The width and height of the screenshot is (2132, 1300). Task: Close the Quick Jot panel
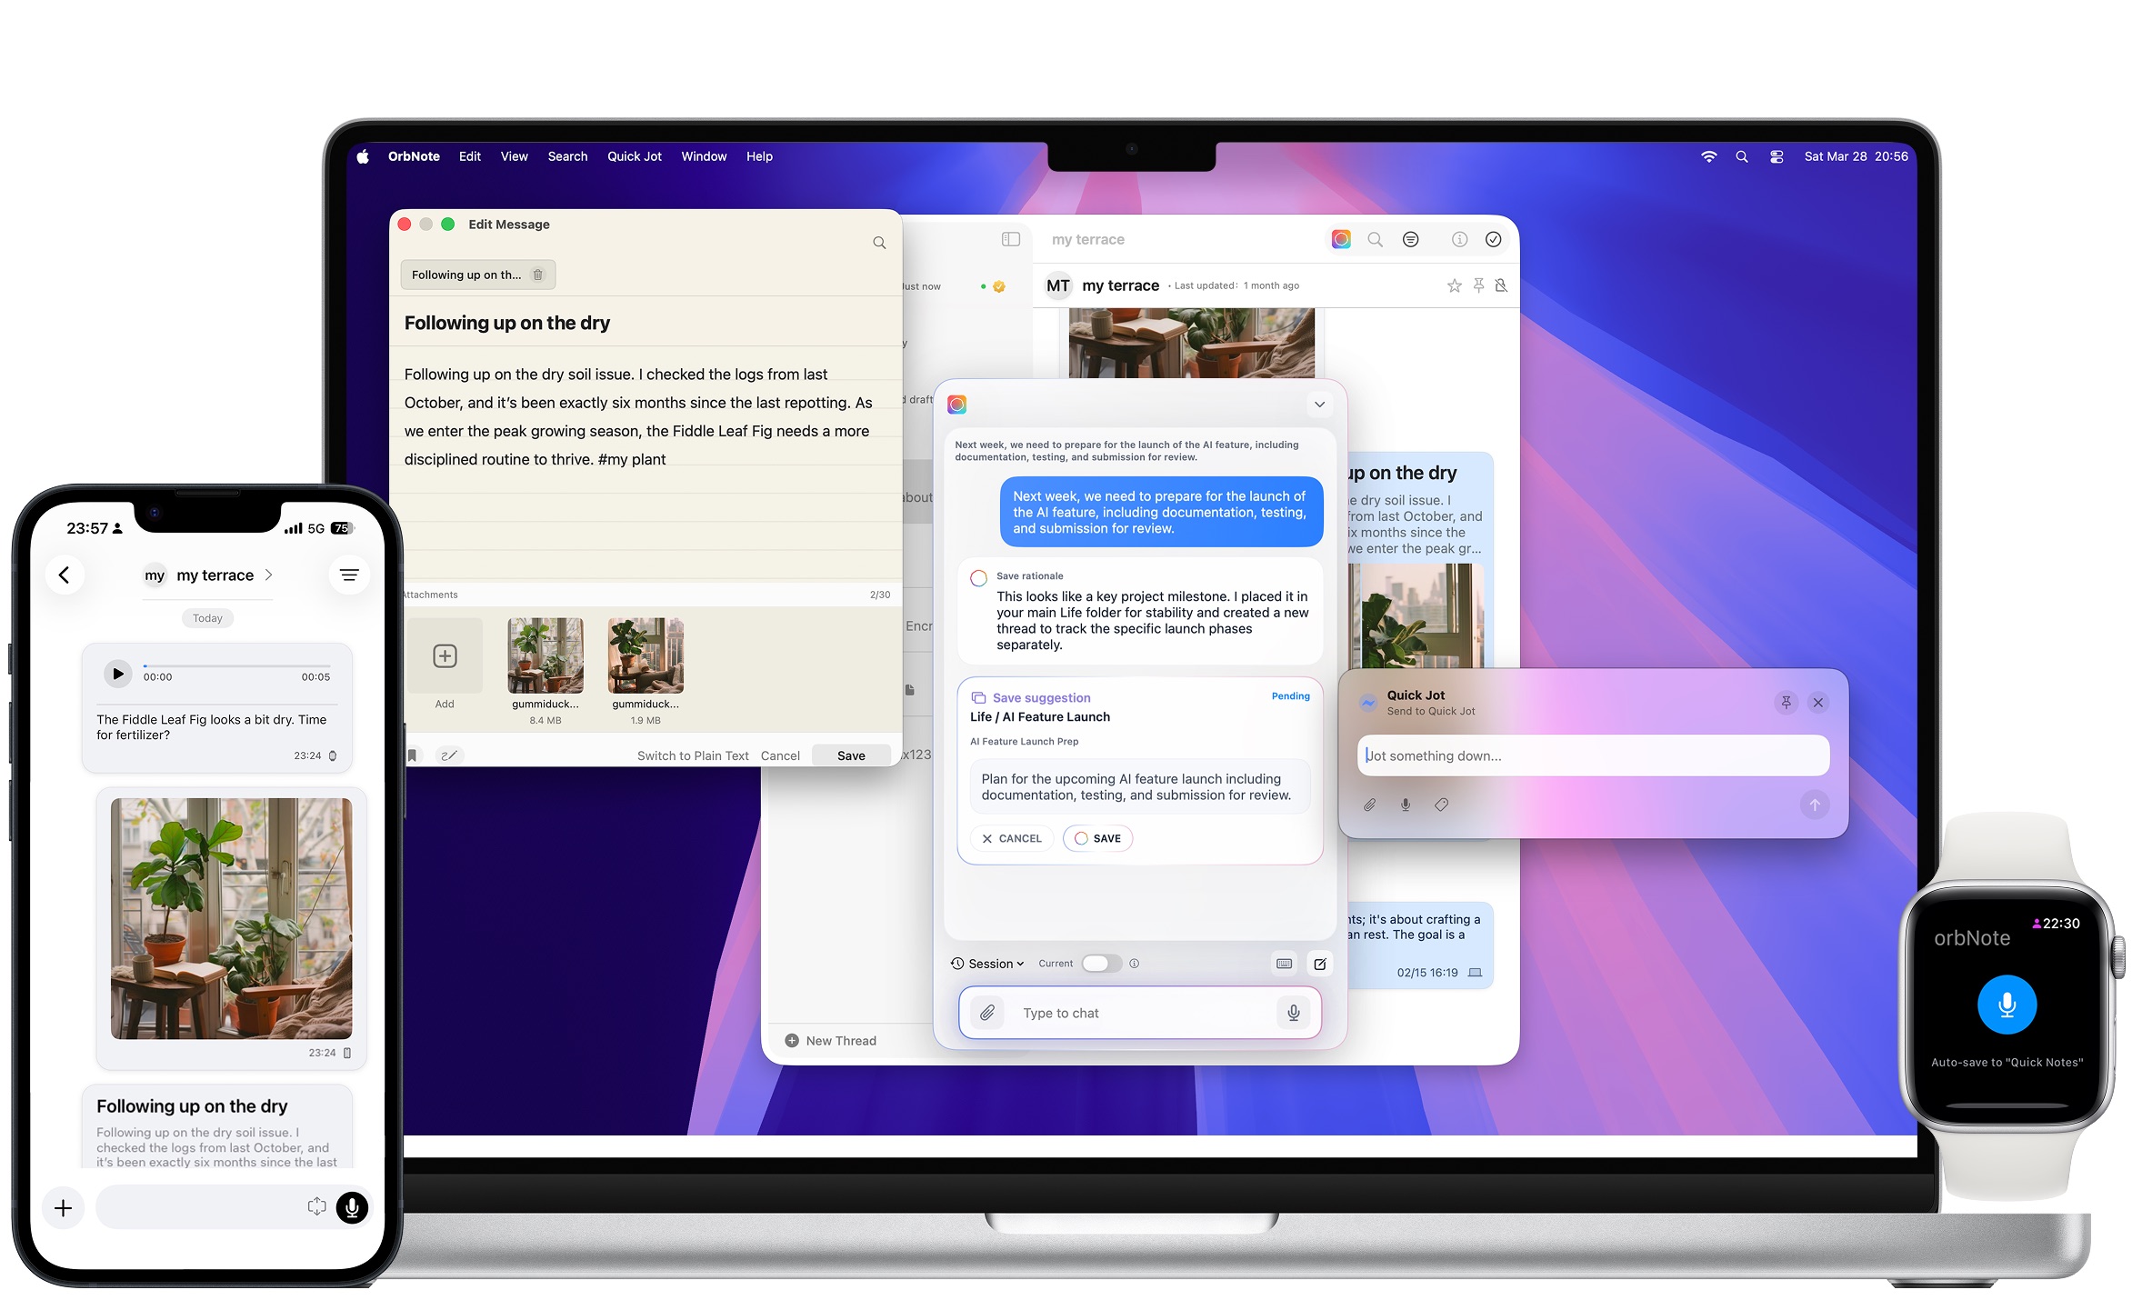[1817, 703]
